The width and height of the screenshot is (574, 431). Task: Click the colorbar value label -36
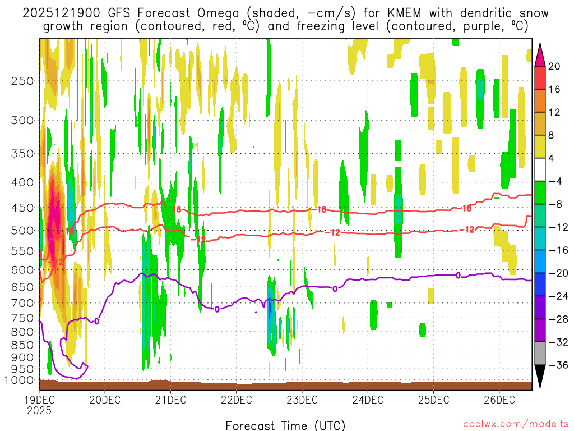tap(558, 365)
